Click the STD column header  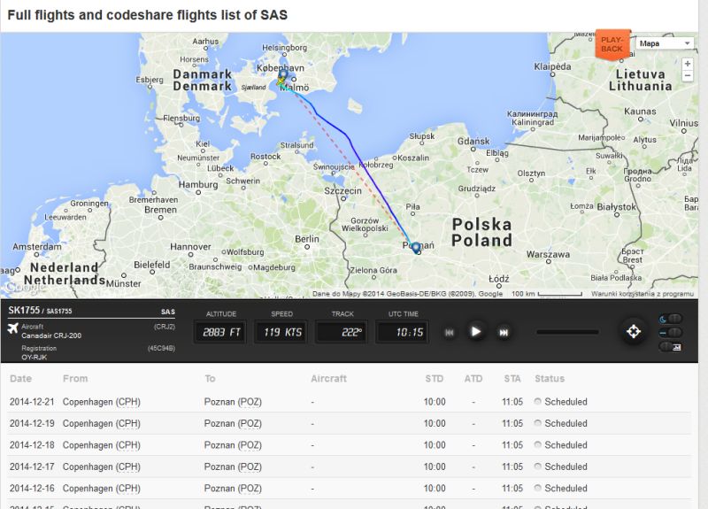point(434,379)
